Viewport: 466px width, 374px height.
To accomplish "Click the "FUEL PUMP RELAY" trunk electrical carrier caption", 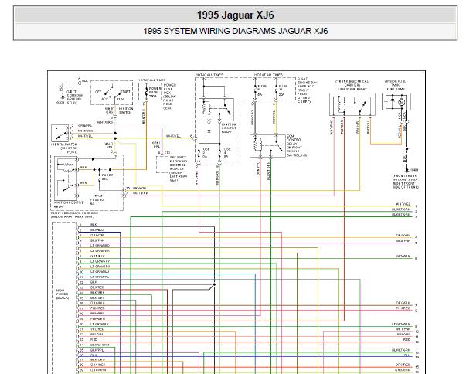I will tap(352, 85).
